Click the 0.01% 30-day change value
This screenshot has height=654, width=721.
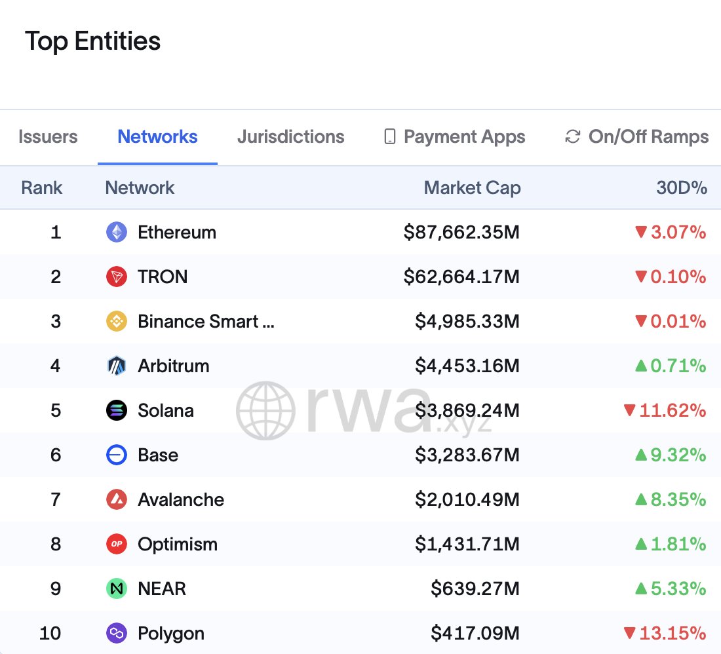point(671,321)
